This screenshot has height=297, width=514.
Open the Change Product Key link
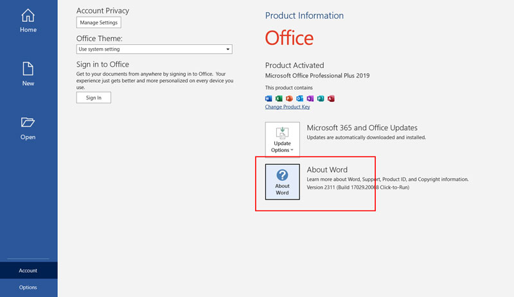point(287,106)
